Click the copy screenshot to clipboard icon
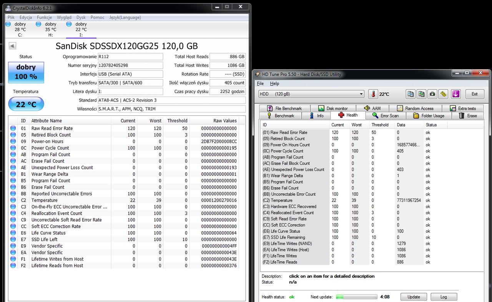Screen dimensions: 492x302 point(422,94)
